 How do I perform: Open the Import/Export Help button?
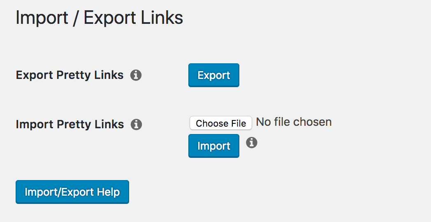coord(72,192)
